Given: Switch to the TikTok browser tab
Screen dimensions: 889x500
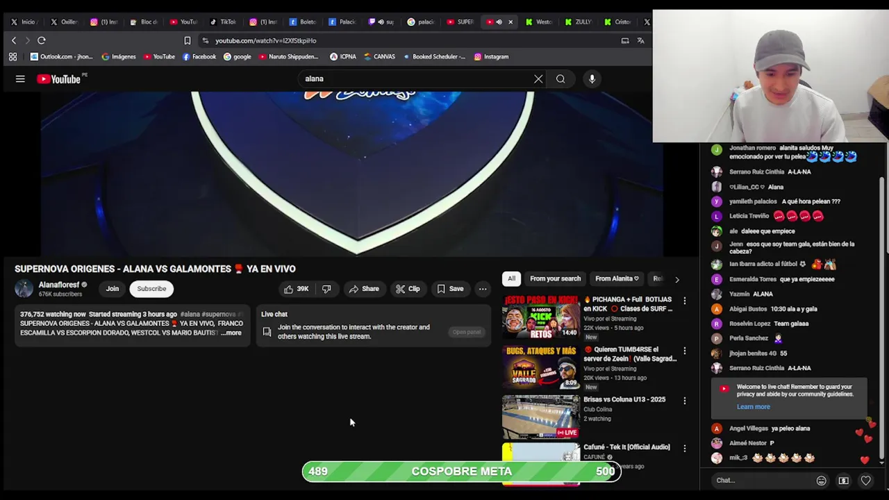Looking at the screenshot, I should (x=223, y=22).
